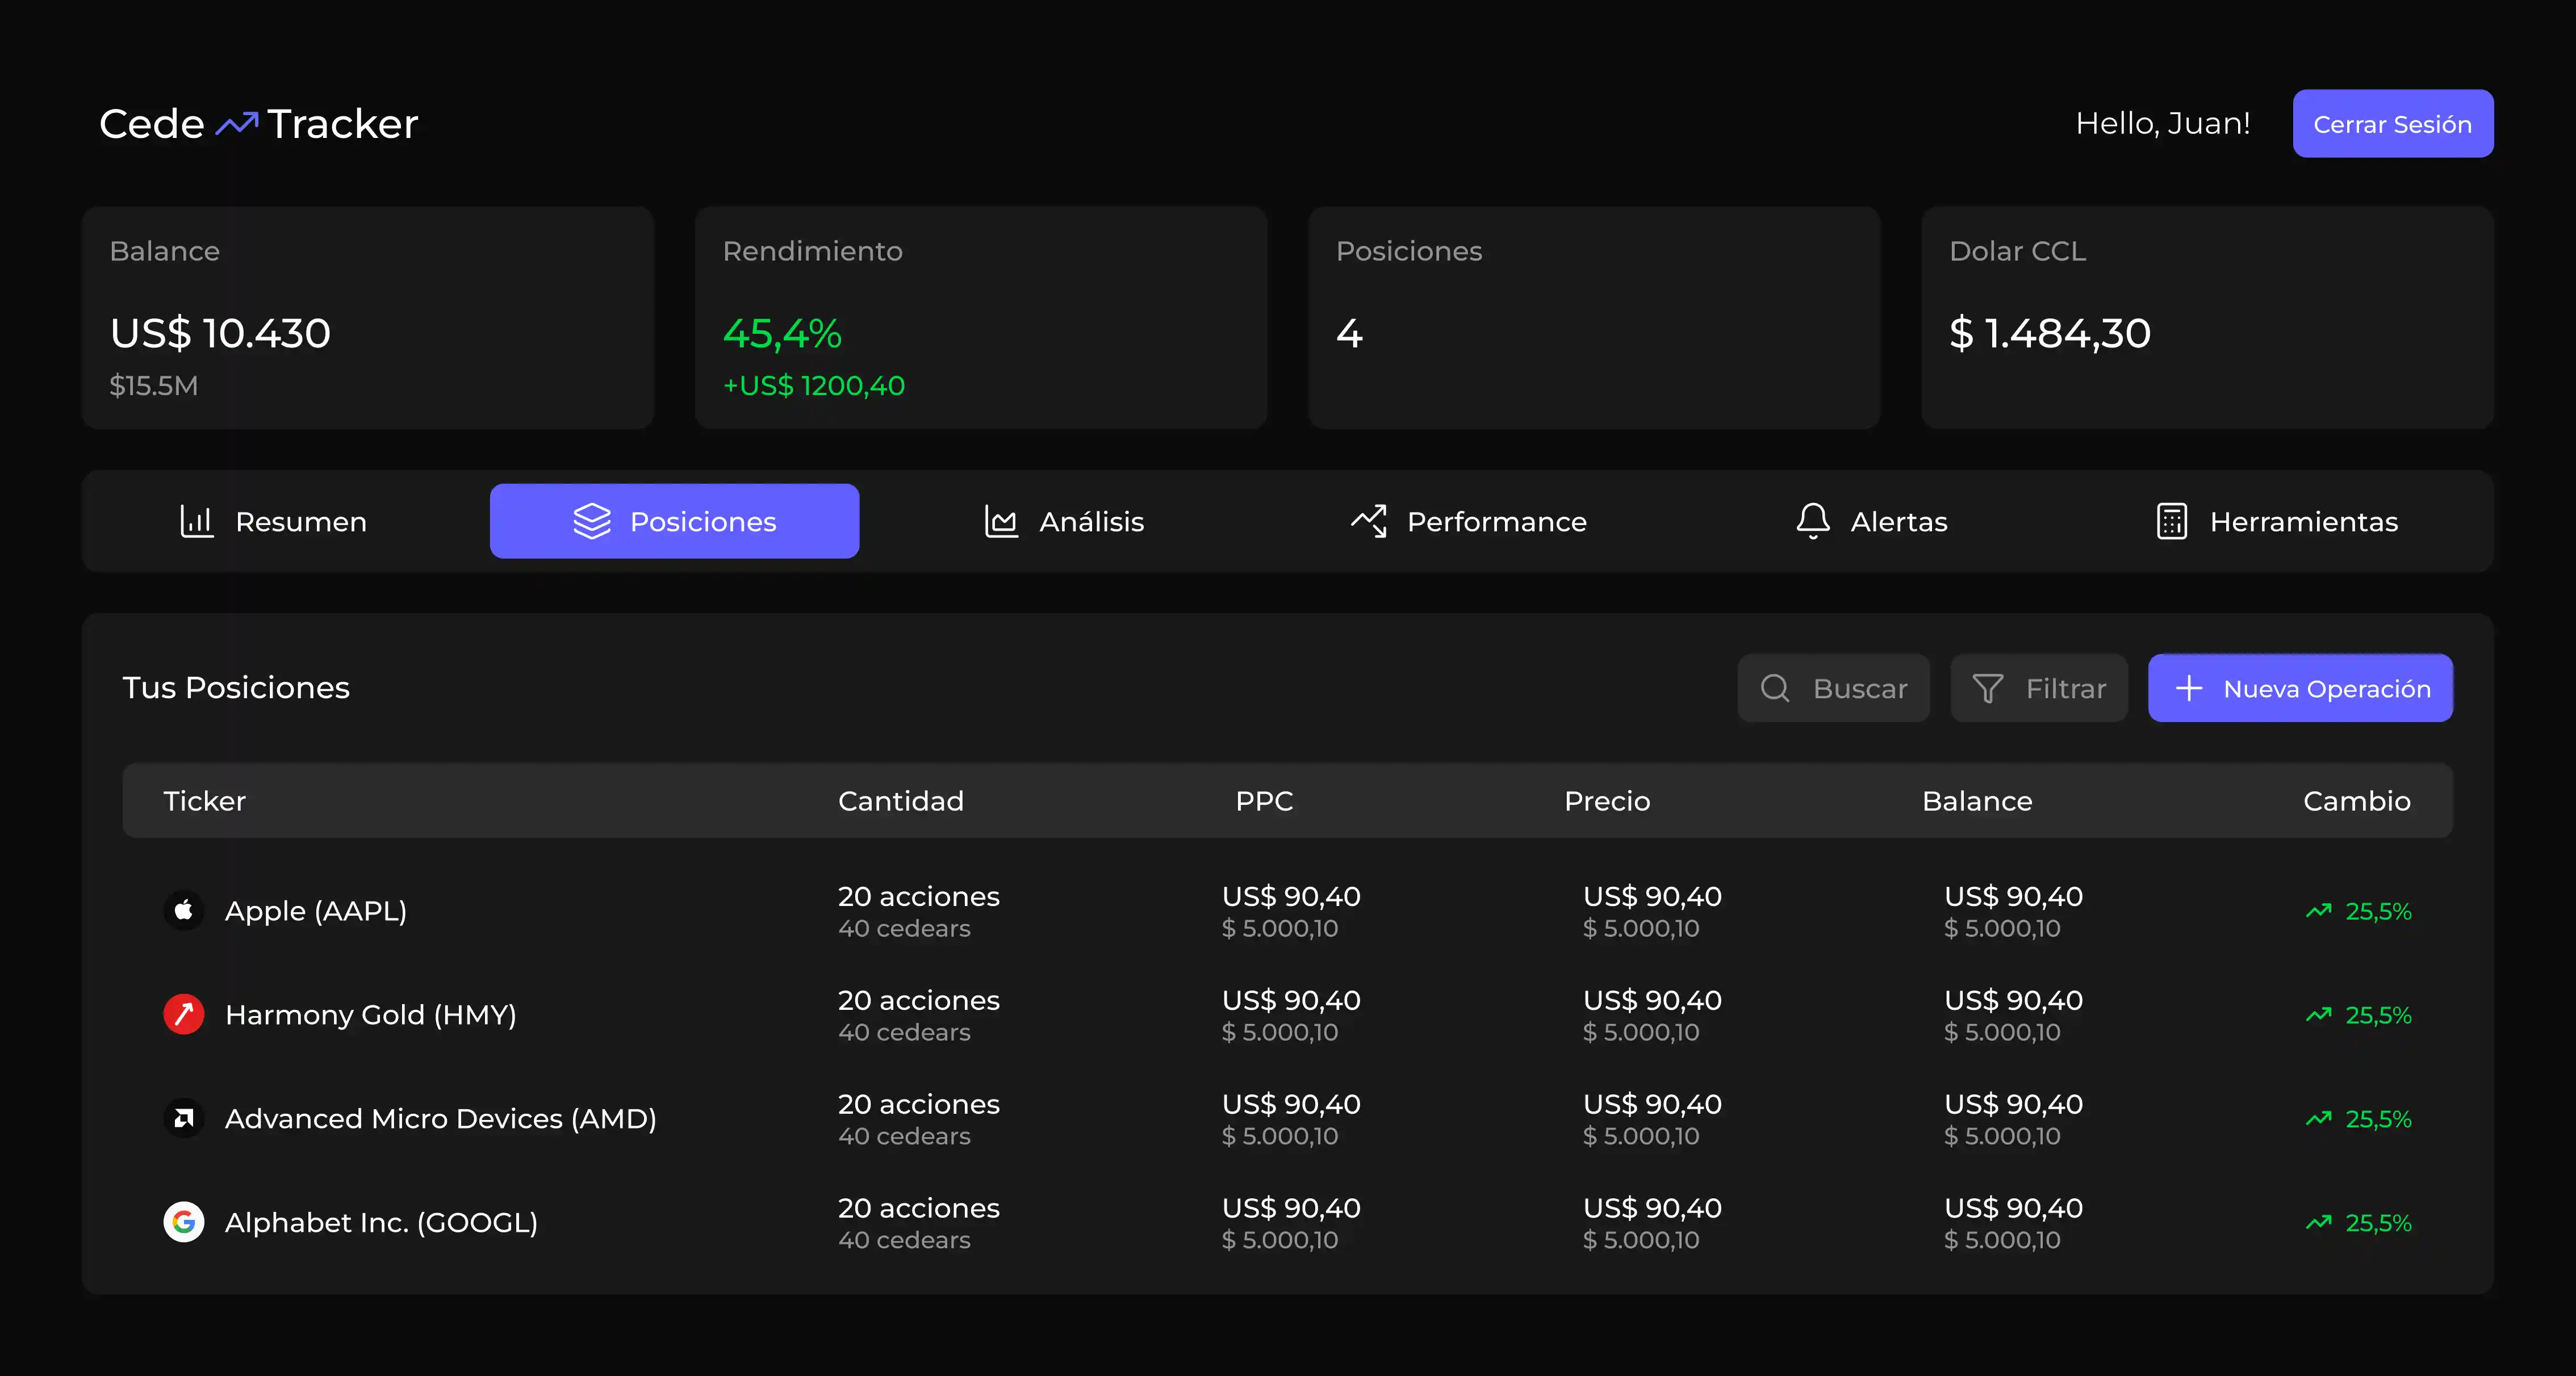Open the Dolar CCL card
The image size is (2576, 1376).
click(x=2207, y=318)
